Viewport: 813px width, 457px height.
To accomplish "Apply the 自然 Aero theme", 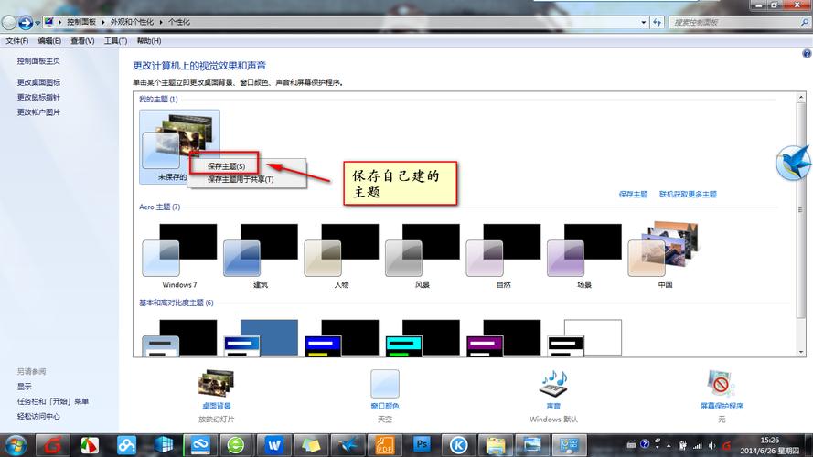I will click(503, 256).
